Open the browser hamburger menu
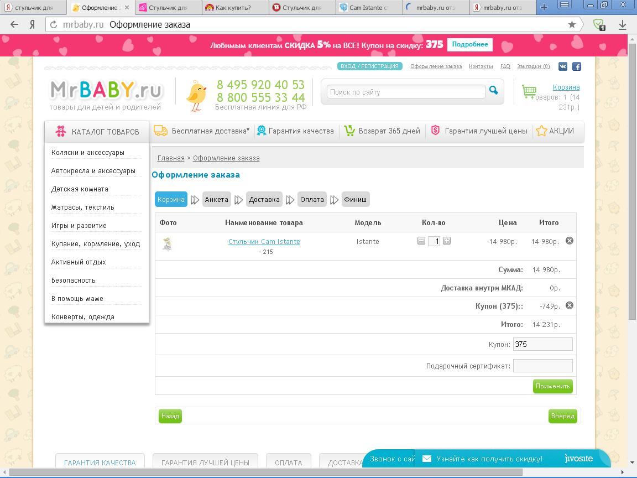 coord(564,6)
